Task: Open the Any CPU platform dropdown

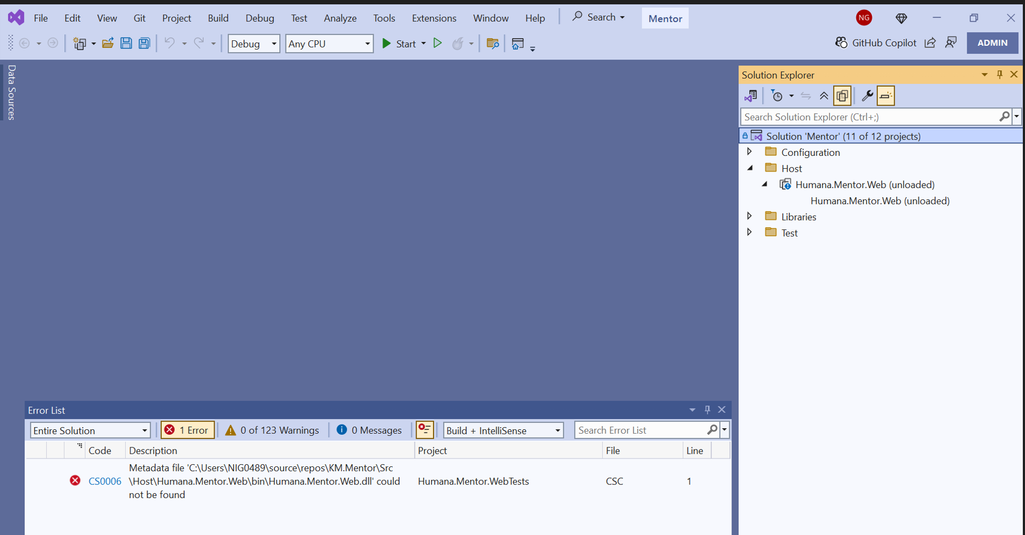Action: (x=330, y=44)
